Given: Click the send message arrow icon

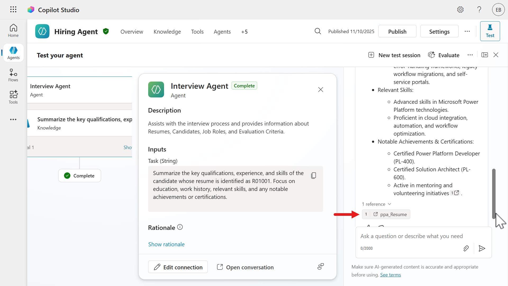Looking at the screenshot, I should tap(482, 248).
